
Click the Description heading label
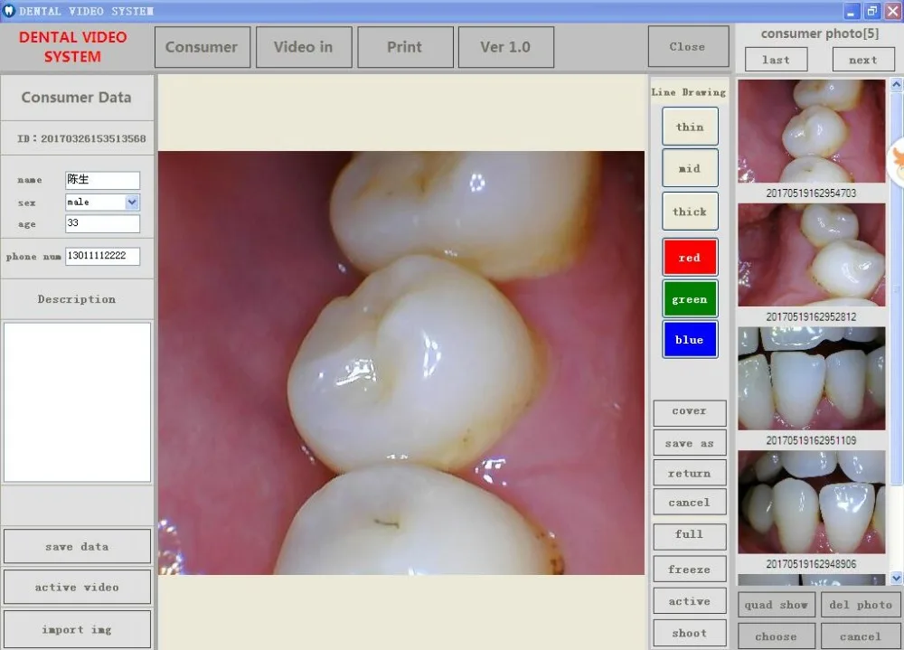point(77,298)
